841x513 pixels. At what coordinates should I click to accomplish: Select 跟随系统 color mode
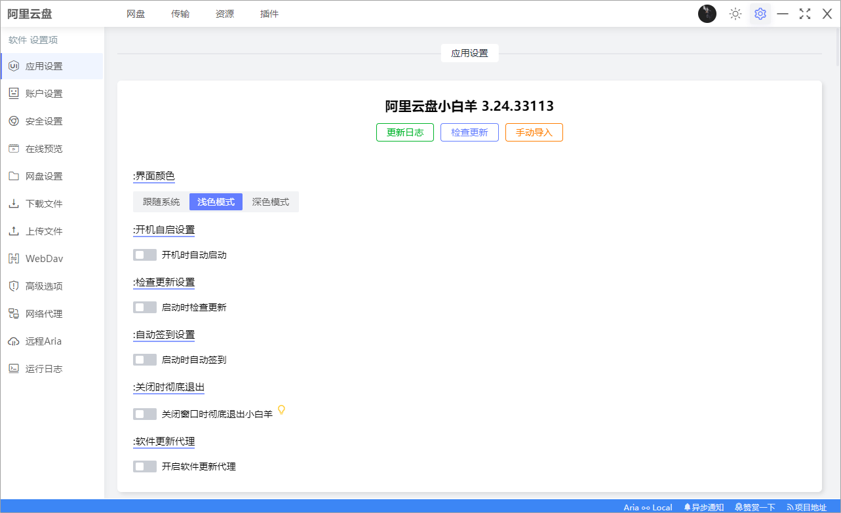pyautogui.click(x=161, y=202)
